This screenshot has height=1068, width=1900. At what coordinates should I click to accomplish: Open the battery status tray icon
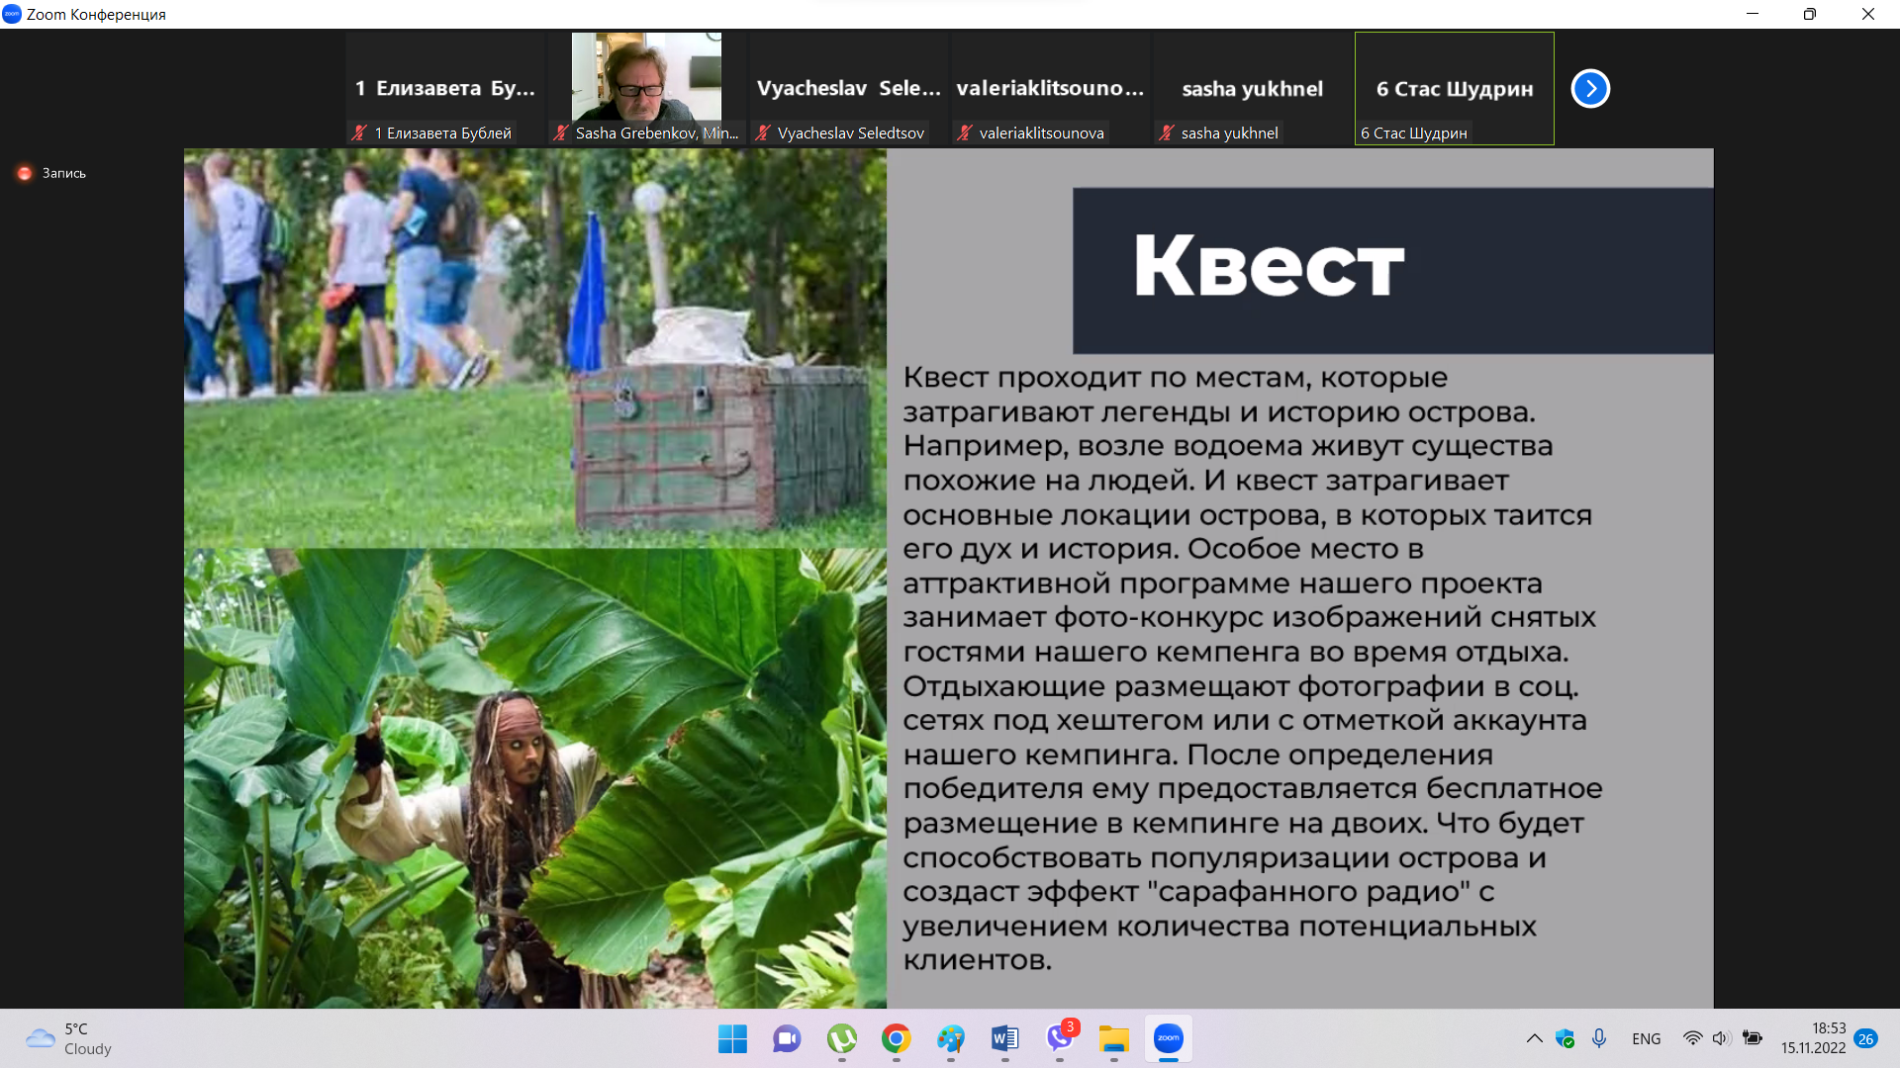pyautogui.click(x=1753, y=1038)
